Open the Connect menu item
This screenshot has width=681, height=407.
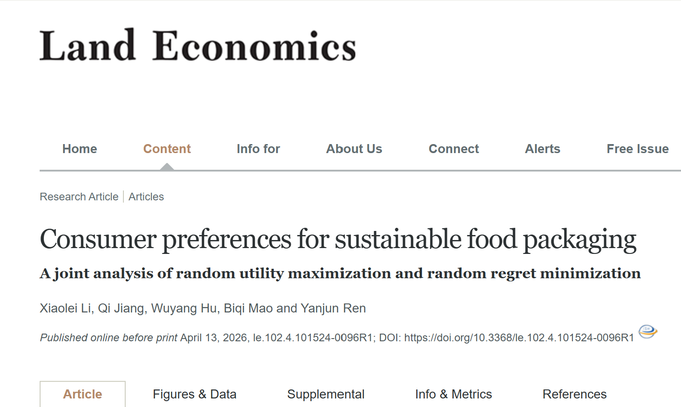pyautogui.click(x=454, y=149)
